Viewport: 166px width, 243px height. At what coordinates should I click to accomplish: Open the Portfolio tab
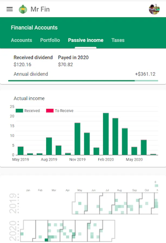(x=50, y=40)
